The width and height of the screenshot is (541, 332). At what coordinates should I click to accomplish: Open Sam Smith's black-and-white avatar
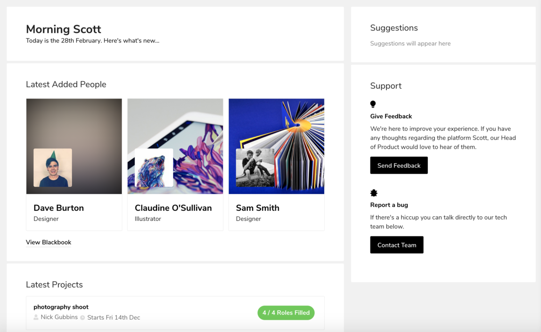[255, 167]
